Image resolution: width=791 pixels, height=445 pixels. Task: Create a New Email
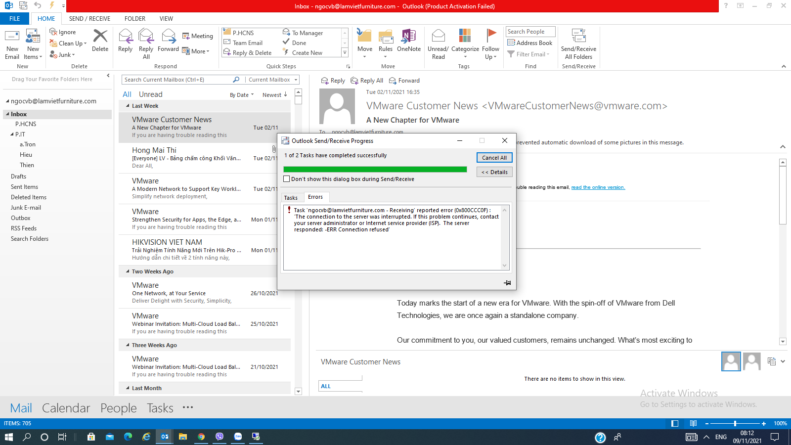[12, 44]
